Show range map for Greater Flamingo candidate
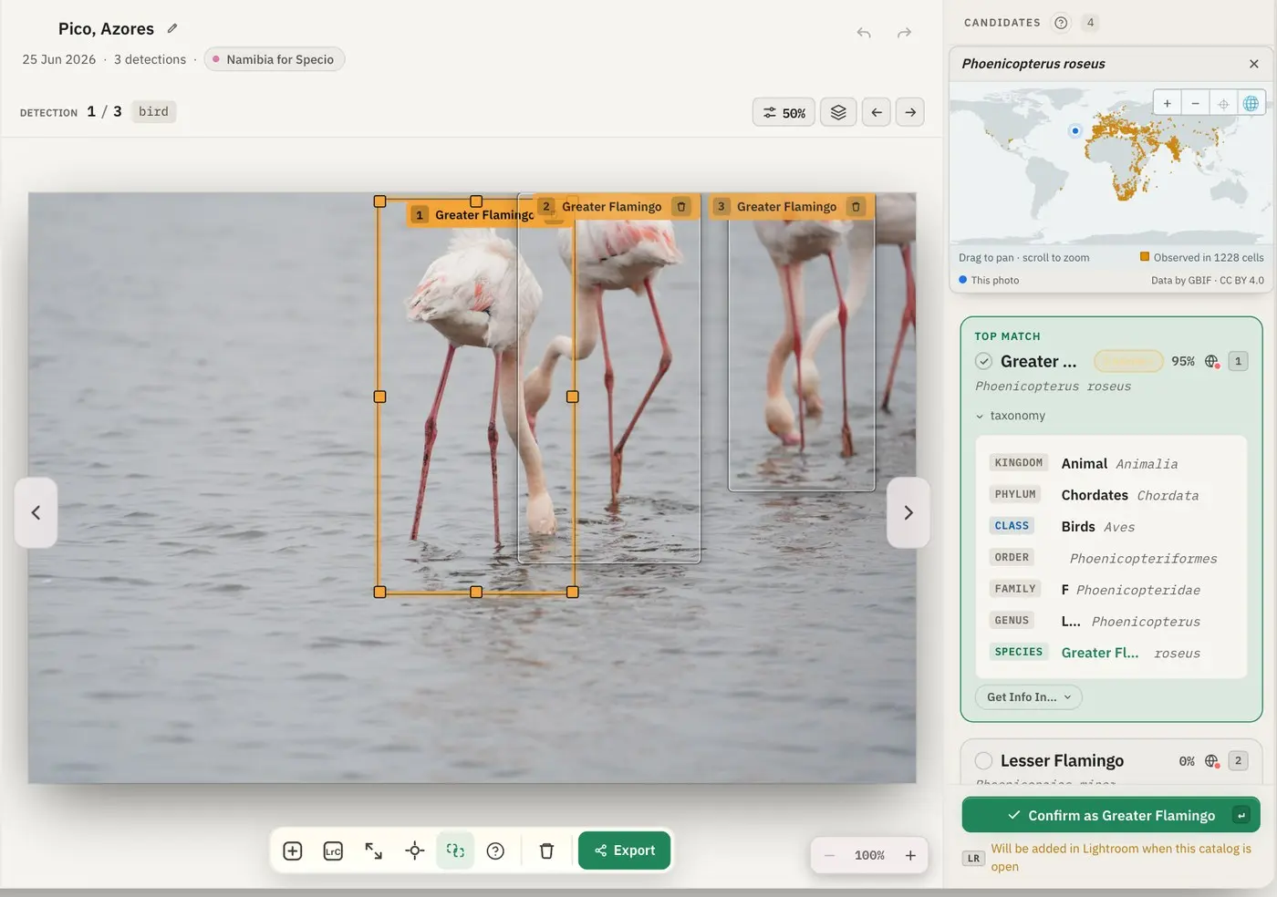Viewport: 1277px width, 897px height. (1212, 361)
